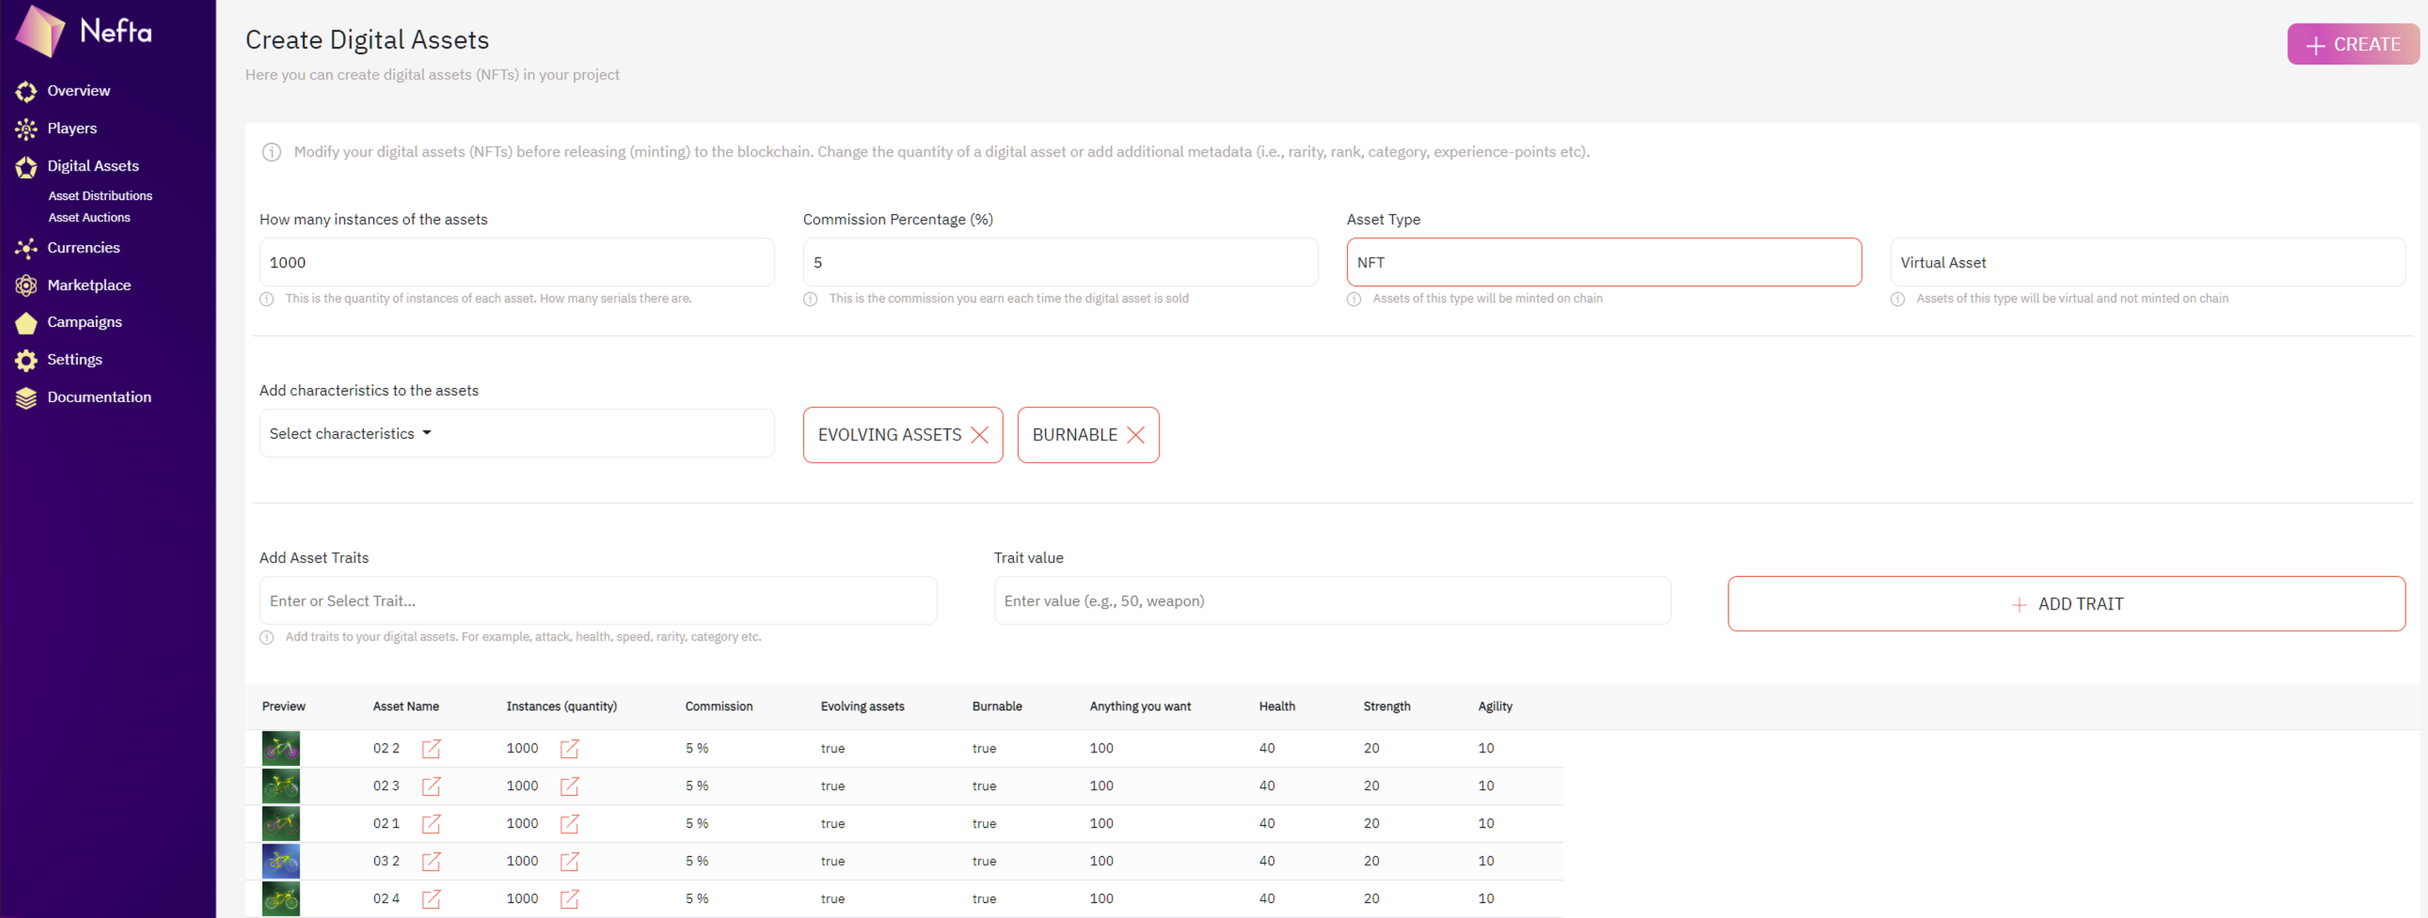This screenshot has height=918, width=2428.
Task: Open the Select characteristics dropdown
Action: [515, 434]
